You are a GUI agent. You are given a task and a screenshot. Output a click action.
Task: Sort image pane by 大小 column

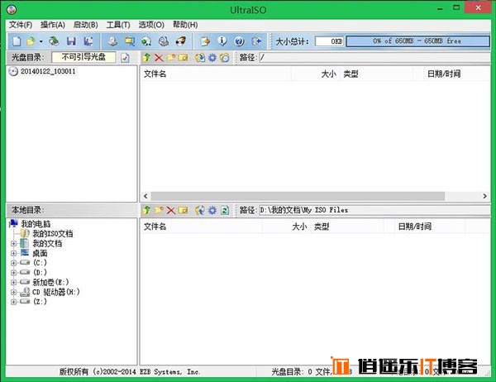[316, 74]
